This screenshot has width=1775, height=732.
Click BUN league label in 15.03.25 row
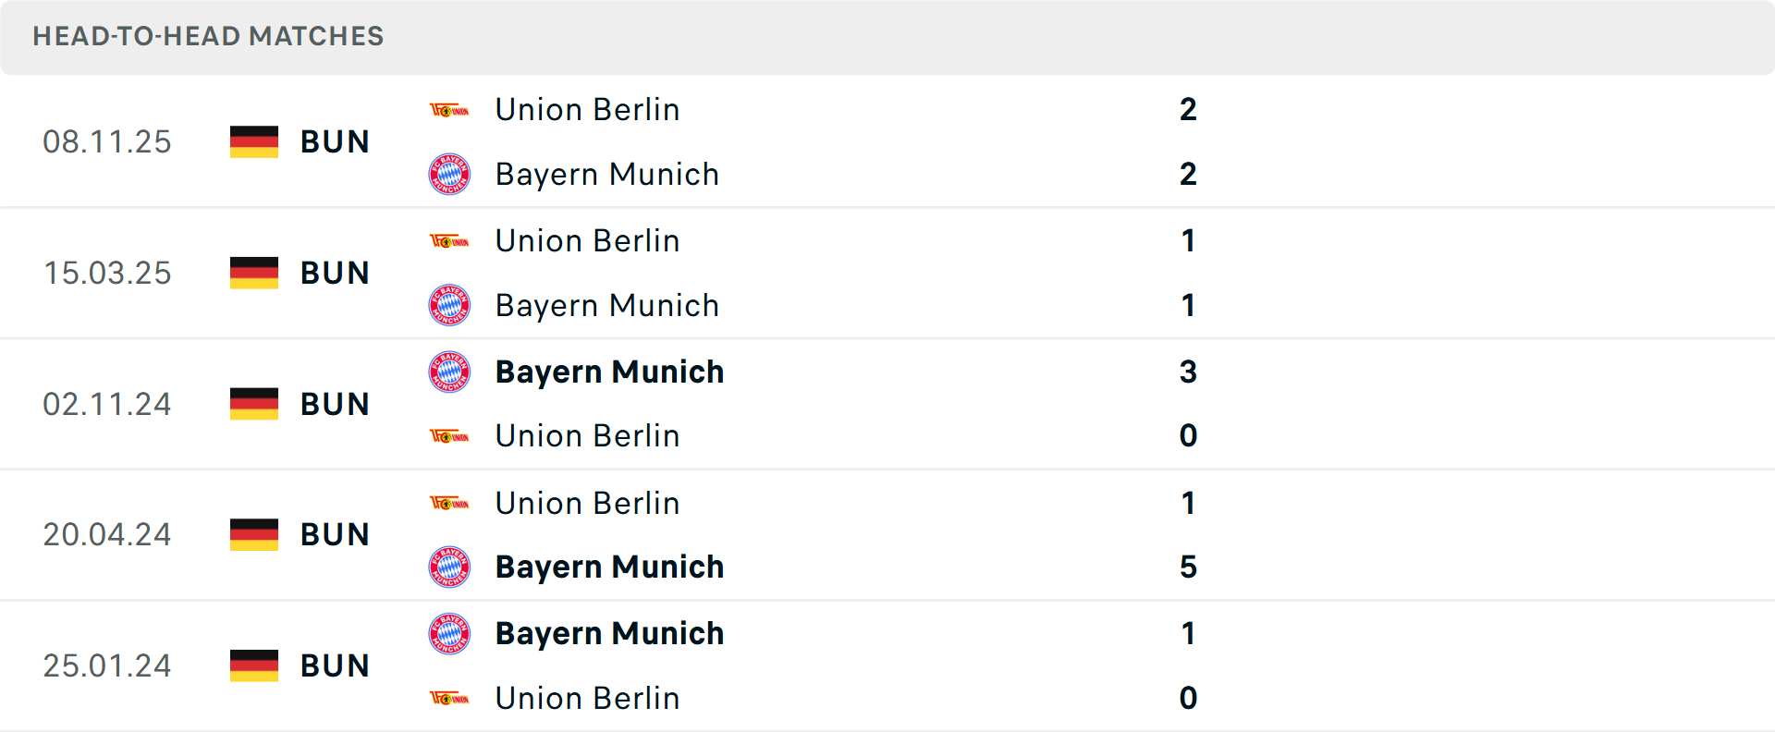click(x=335, y=274)
